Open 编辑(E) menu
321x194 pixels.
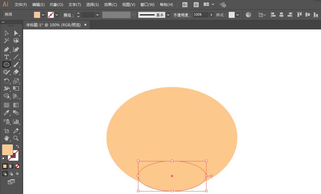point(38,4)
